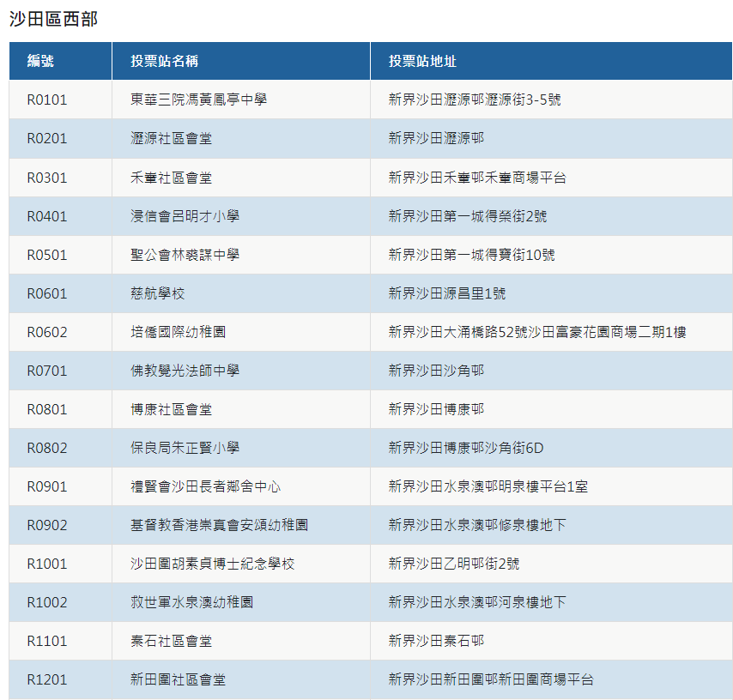The height and width of the screenshot is (700, 733).
Task: Click station code R0101
Action: point(47,100)
